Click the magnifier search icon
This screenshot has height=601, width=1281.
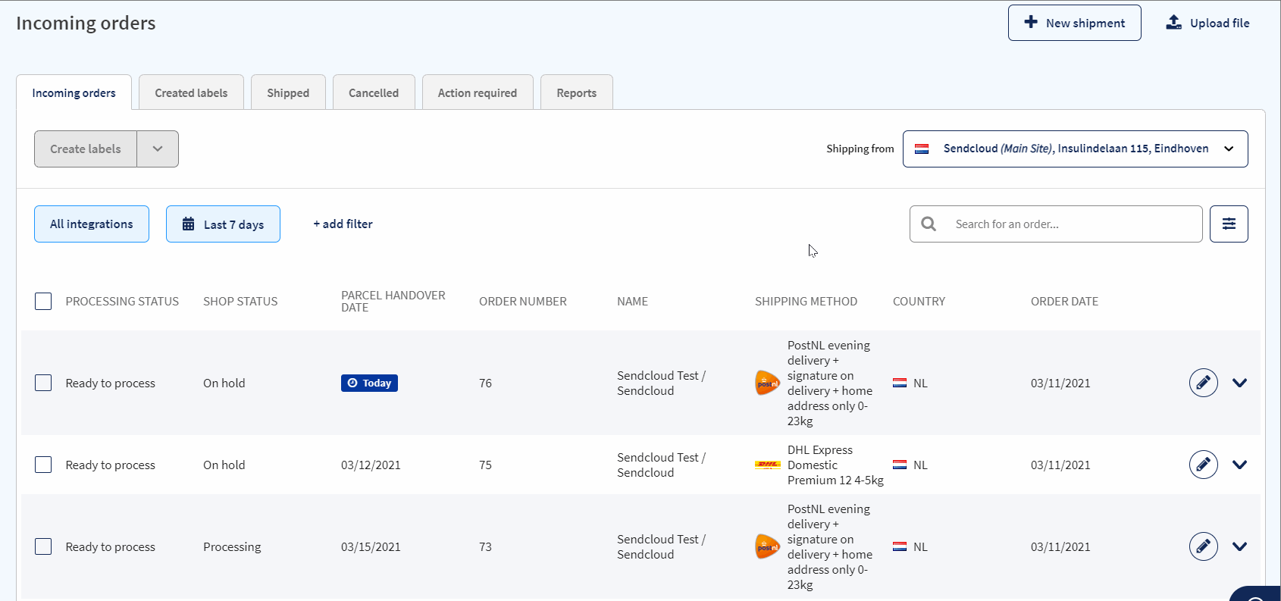929,224
